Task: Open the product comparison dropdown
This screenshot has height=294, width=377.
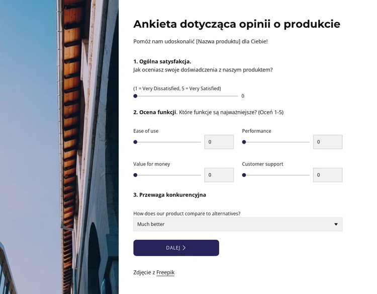Action: (x=237, y=224)
